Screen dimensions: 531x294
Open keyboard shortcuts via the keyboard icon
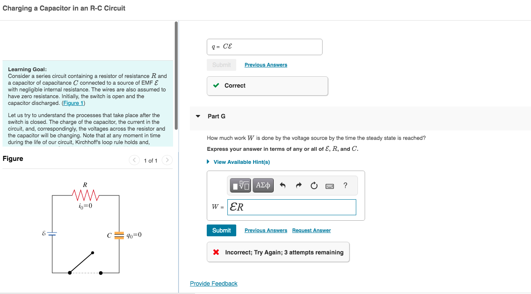[330, 185]
